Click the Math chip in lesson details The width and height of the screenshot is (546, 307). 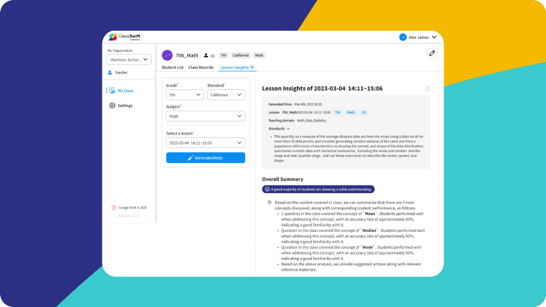351,113
